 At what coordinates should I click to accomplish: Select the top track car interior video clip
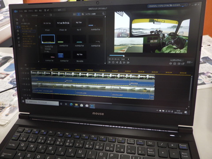93,75
